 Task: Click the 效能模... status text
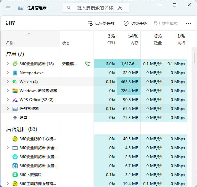[69, 64]
